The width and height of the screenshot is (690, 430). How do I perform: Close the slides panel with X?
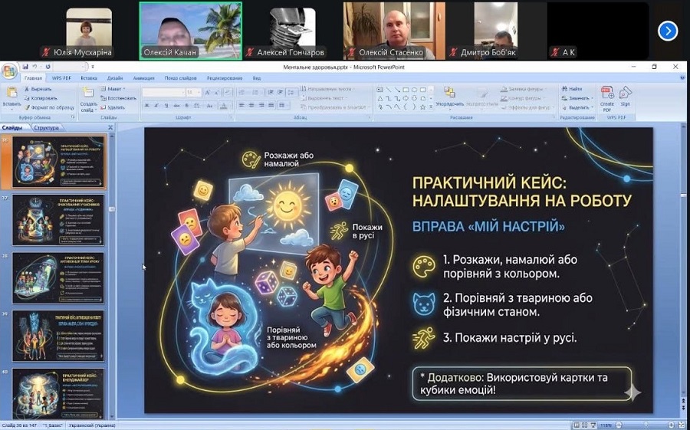[x=110, y=128]
